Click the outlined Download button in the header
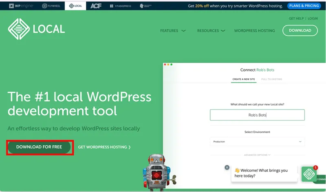 [x=300, y=30]
